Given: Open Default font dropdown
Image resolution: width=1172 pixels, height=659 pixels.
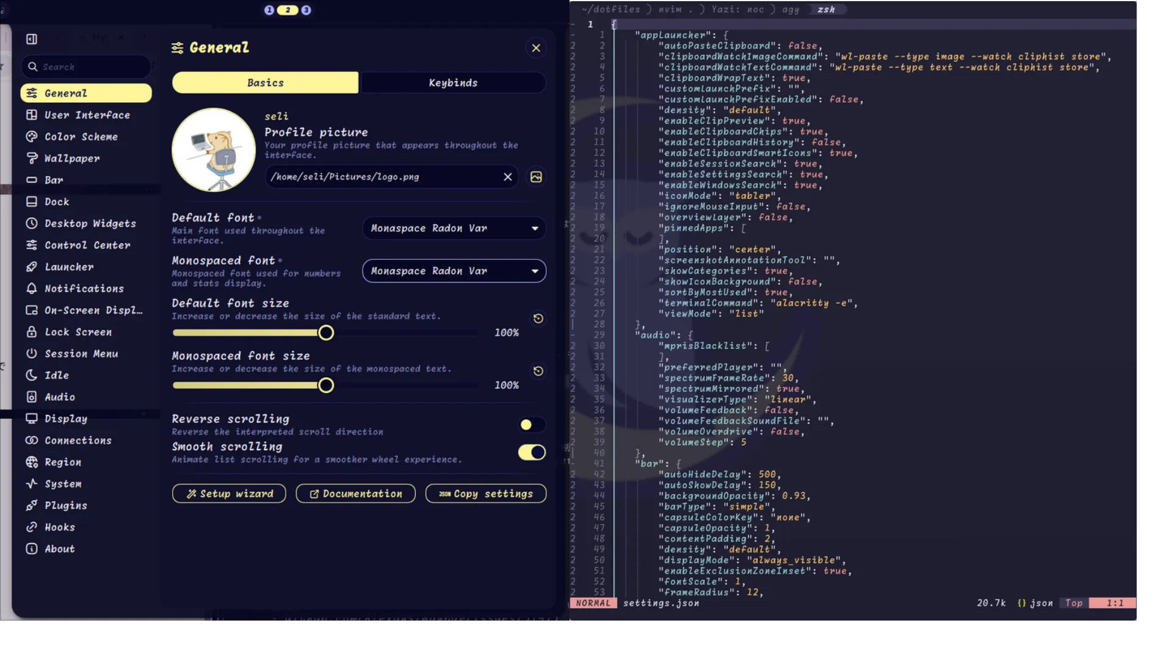Looking at the screenshot, I should pyautogui.click(x=454, y=228).
